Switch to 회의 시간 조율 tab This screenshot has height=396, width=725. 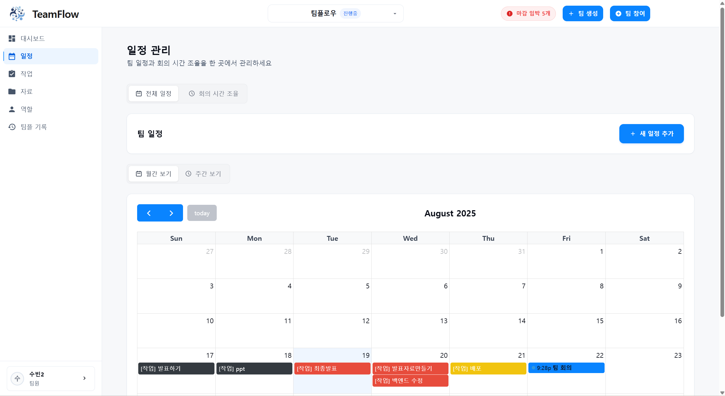(x=214, y=93)
